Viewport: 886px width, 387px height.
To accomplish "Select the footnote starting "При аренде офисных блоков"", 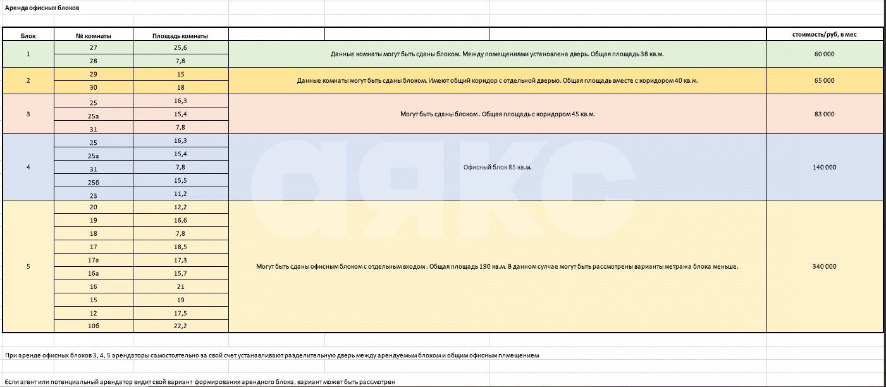I will coord(272,355).
